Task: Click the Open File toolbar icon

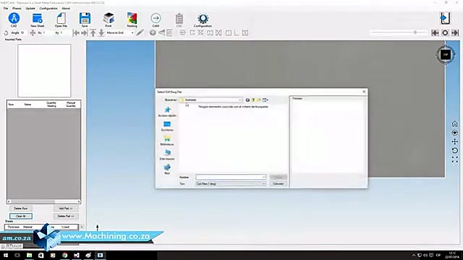Action: pos(61,19)
